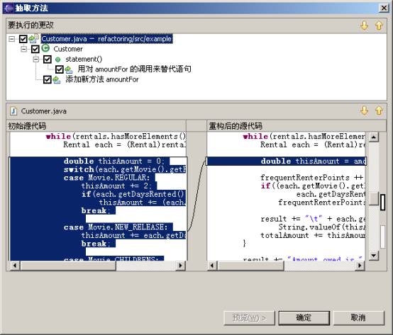Click the Customer.java file icon in compare header
The height and width of the screenshot is (335, 393).
click(13, 110)
